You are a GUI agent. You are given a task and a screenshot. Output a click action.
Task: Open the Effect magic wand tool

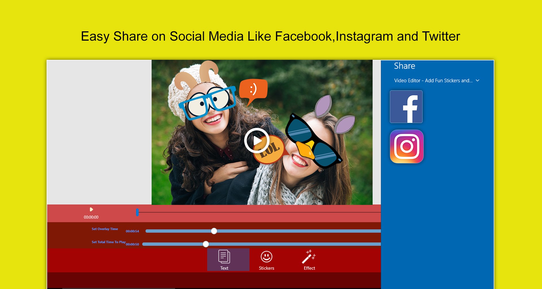point(309,260)
